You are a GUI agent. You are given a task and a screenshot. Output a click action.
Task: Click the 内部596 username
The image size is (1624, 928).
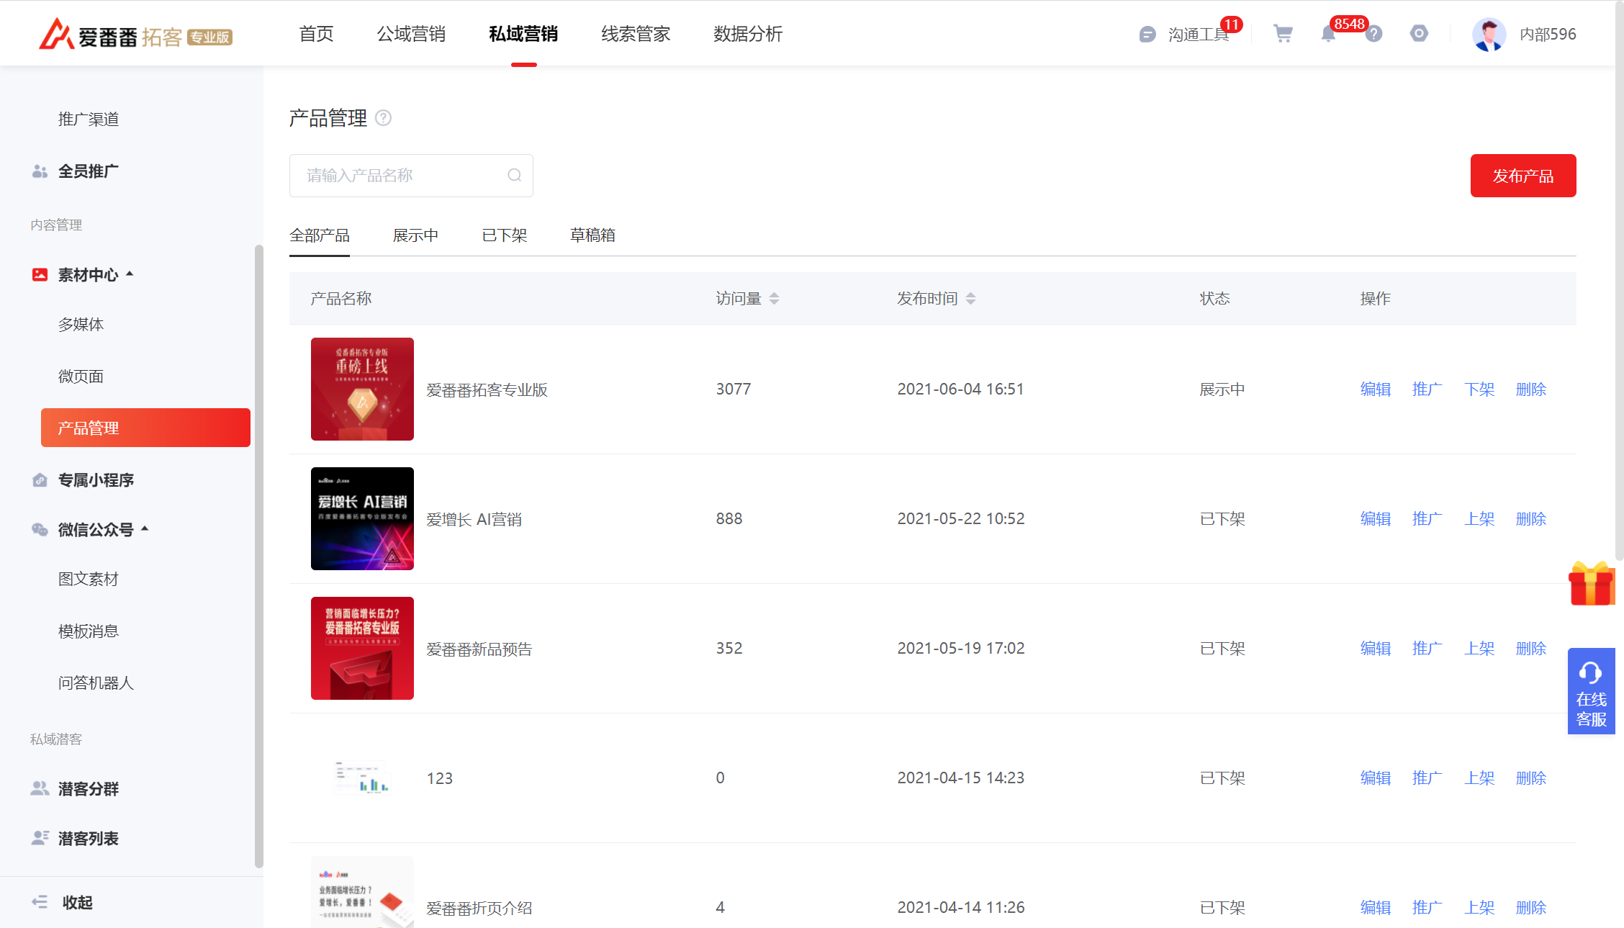1548,34
